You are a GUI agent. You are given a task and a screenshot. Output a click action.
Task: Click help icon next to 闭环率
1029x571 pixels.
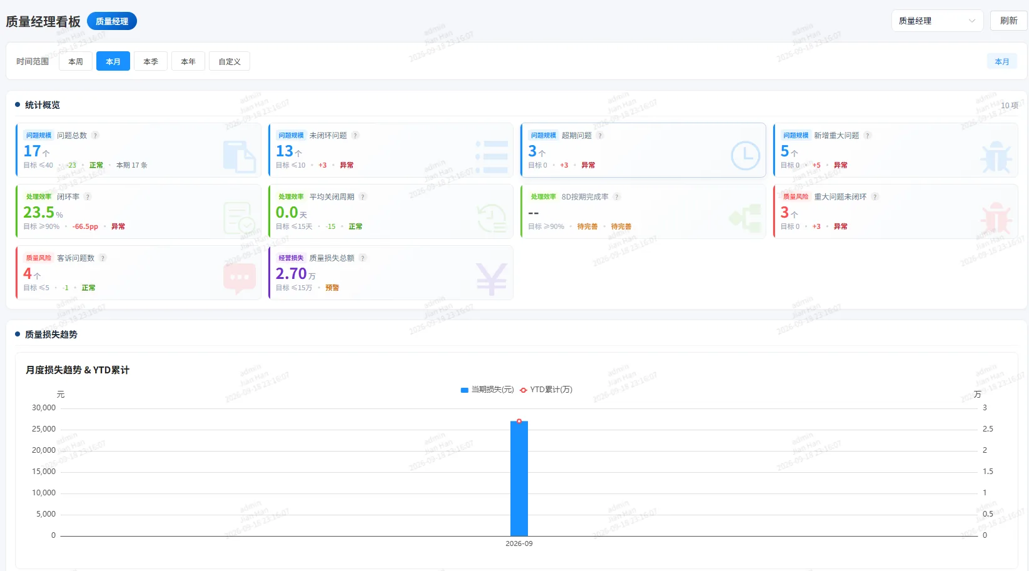point(88,197)
